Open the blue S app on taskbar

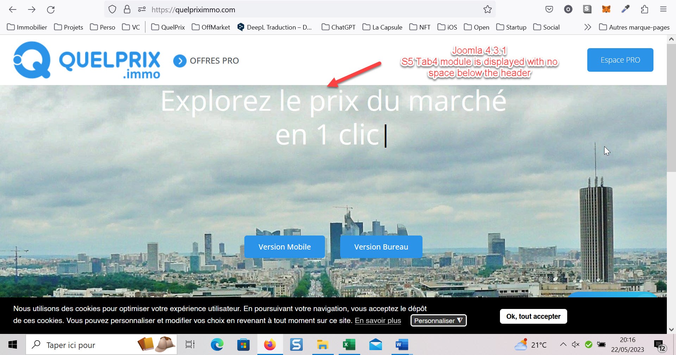(x=296, y=345)
